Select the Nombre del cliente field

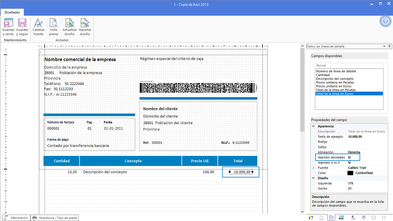point(160,109)
